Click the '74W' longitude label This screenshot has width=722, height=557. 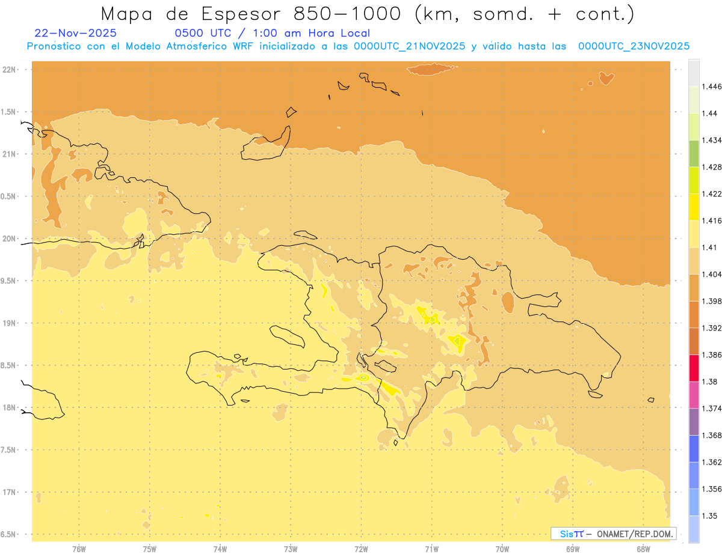(220, 549)
